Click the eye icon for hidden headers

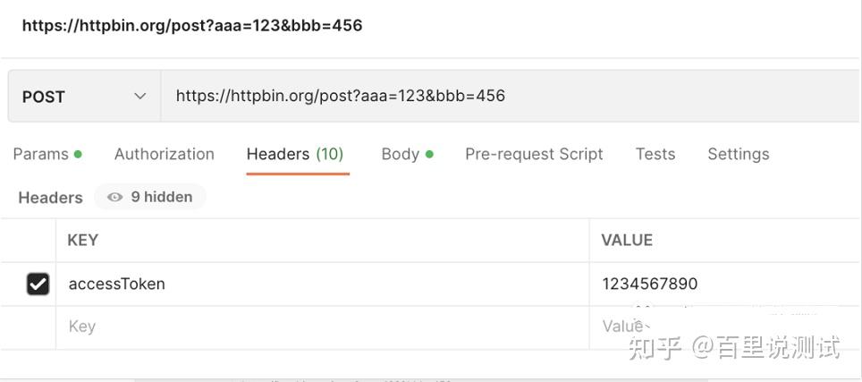pyautogui.click(x=114, y=197)
